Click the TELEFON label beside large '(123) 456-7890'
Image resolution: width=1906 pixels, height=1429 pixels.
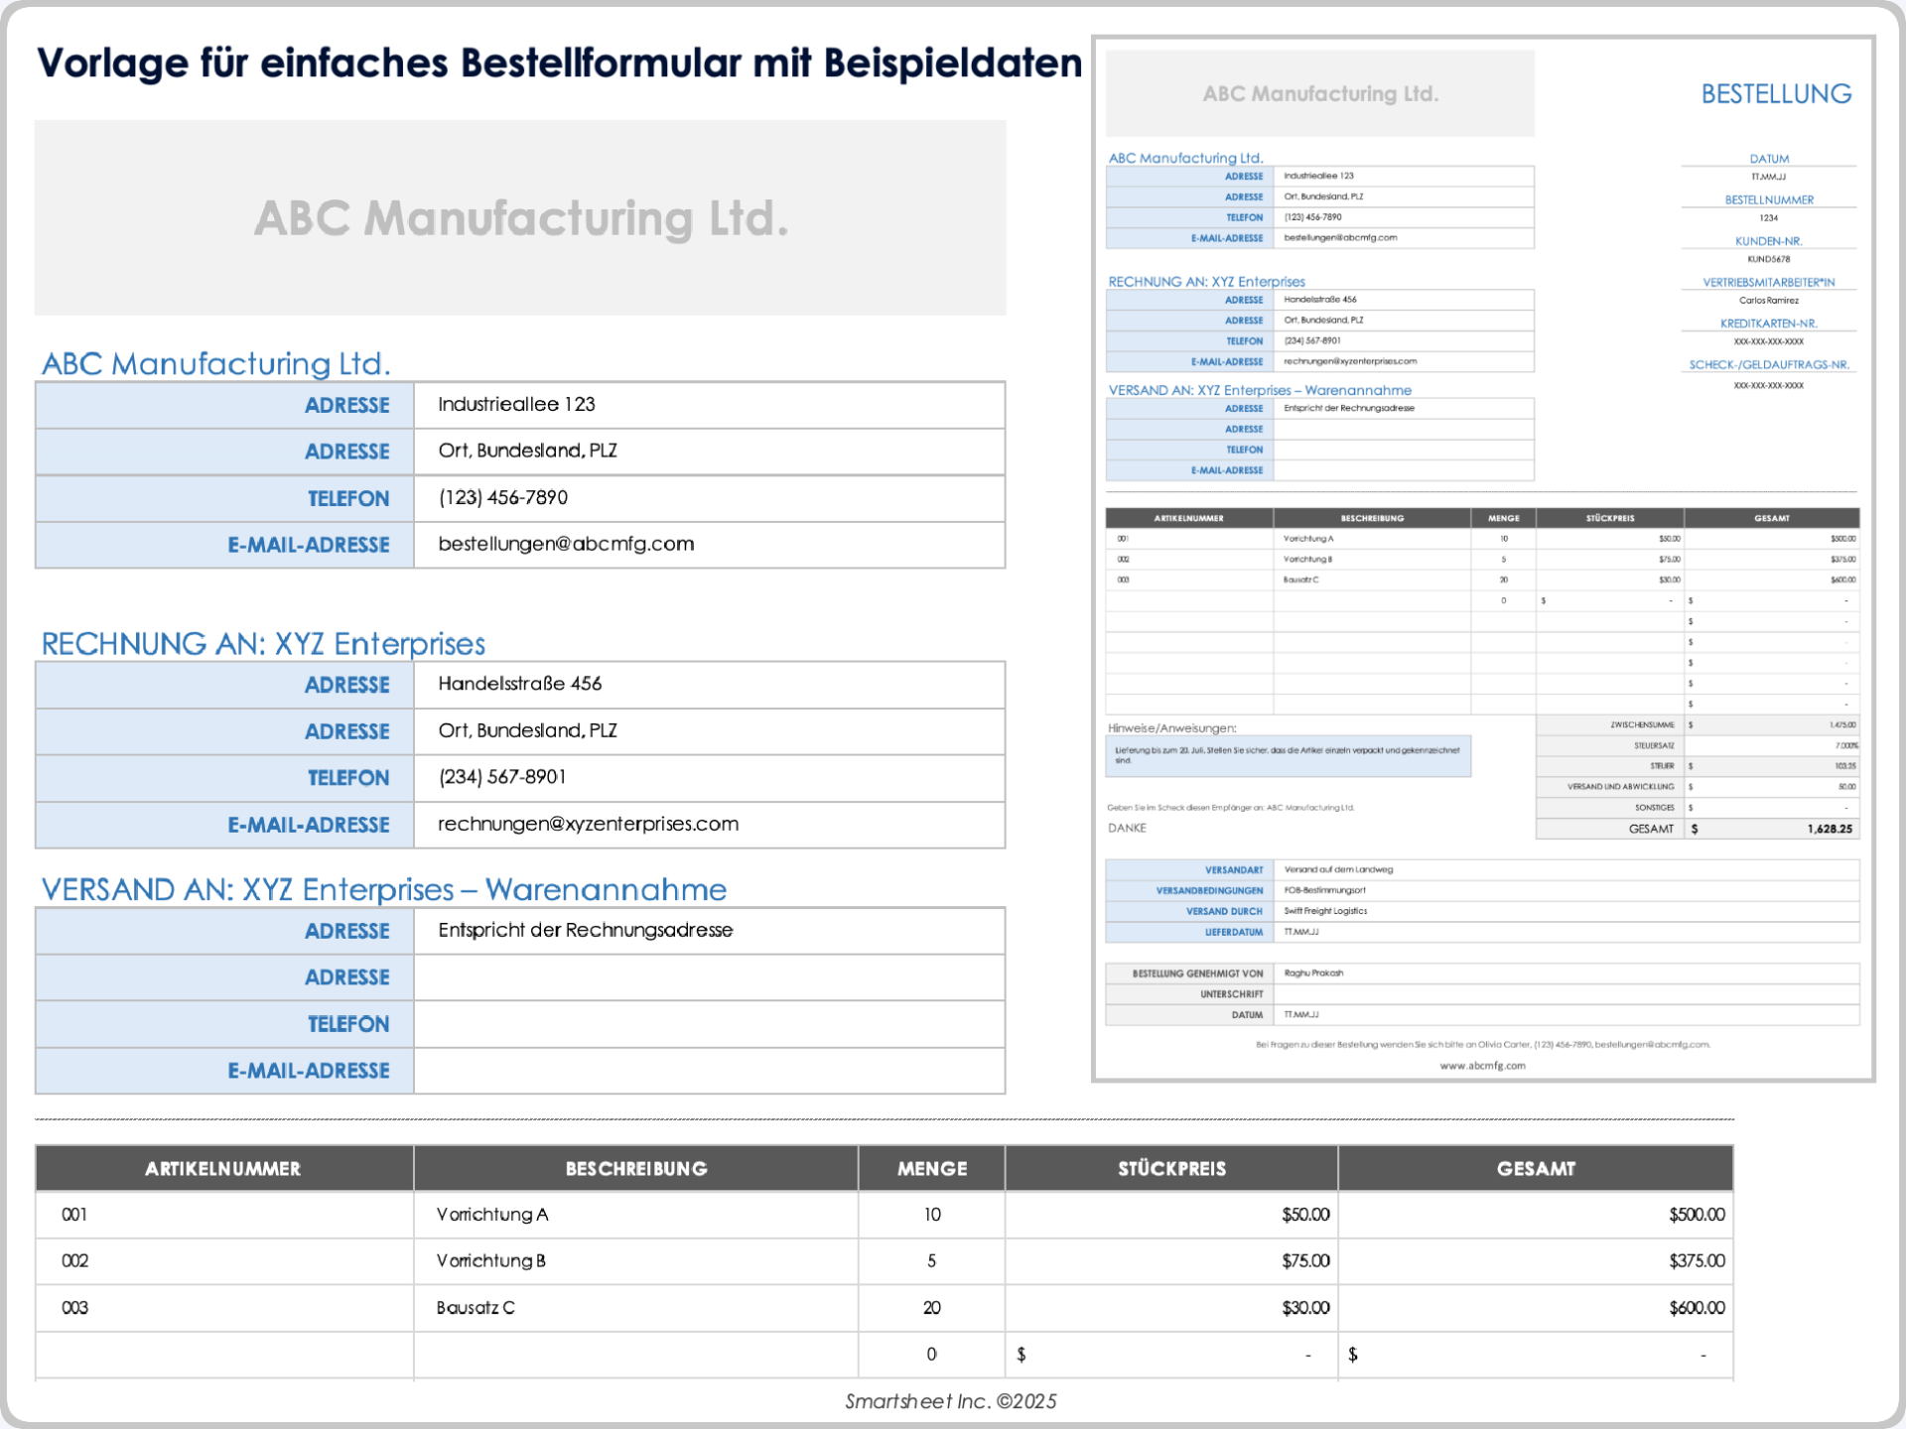(224, 498)
